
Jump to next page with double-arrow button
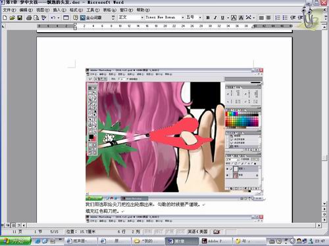click(x=324, y=220)
